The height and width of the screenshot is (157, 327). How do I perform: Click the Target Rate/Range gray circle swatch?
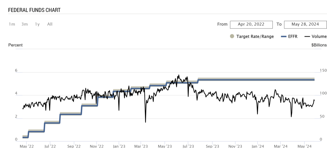tap(232, 36)
